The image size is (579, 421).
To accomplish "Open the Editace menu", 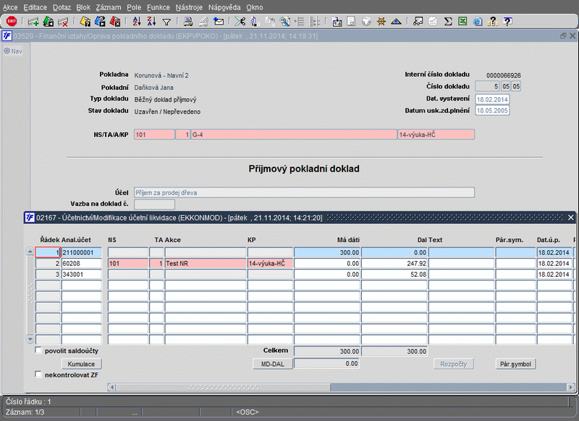I will (x=35, y=7).
